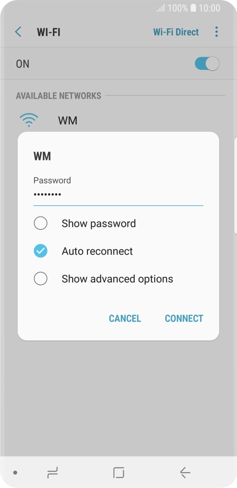237x488 pixels.
Task: Open the three-dot overflow menu
Action: click(x=217, y=32)
